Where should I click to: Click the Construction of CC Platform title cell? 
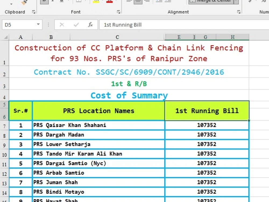129,53
